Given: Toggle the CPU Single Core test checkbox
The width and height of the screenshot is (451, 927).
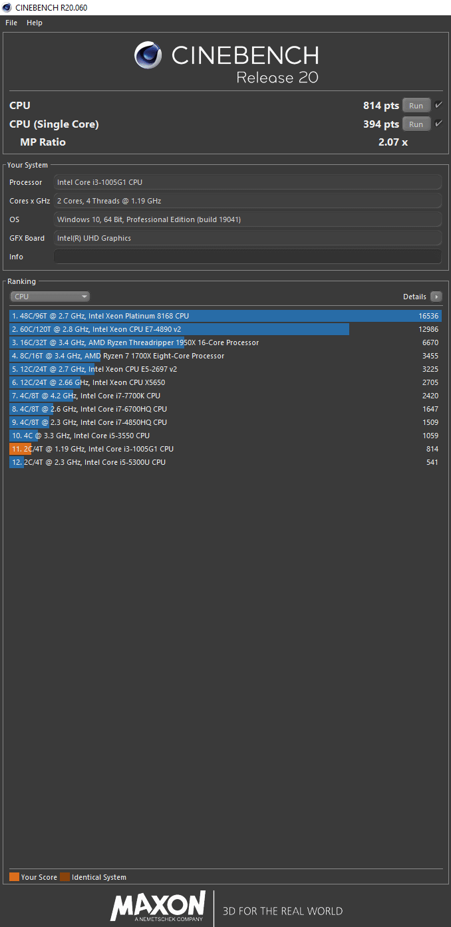Looking at the screenshot, I should (438, 124).
